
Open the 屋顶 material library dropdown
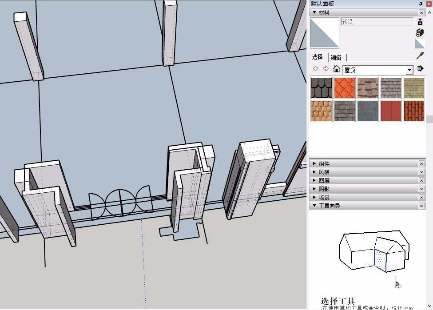(409, 70)
